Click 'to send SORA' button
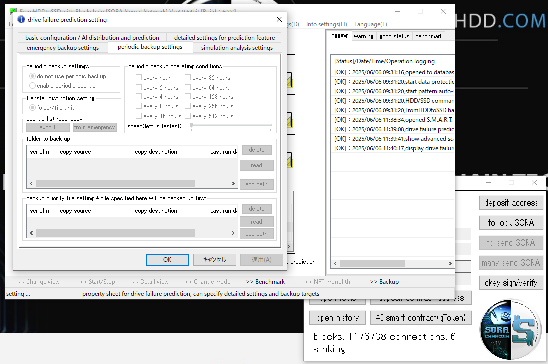This screenshot has width=548, height=364. (511, 242)
